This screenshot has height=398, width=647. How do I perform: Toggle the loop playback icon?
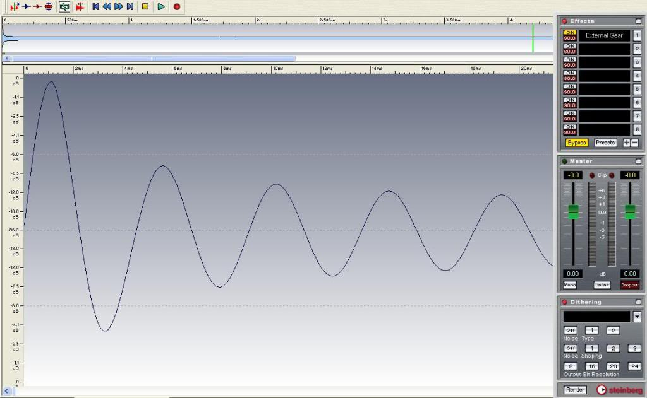click(64, 6)
